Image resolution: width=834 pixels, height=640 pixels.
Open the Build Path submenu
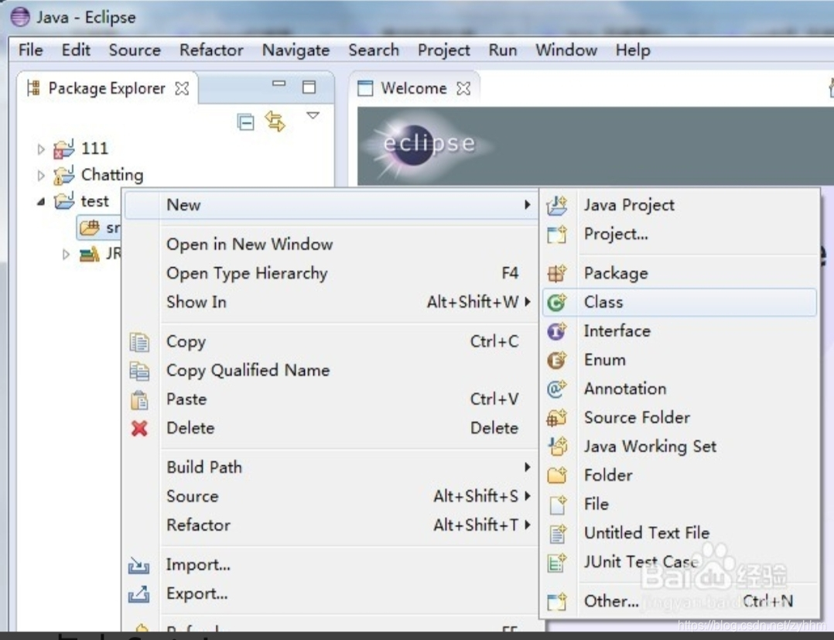(332, 467)
